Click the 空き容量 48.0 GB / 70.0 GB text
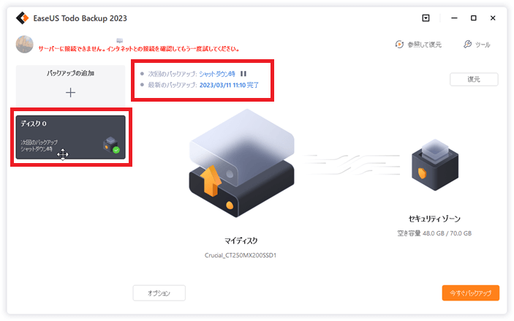 [x=434, y=233]
